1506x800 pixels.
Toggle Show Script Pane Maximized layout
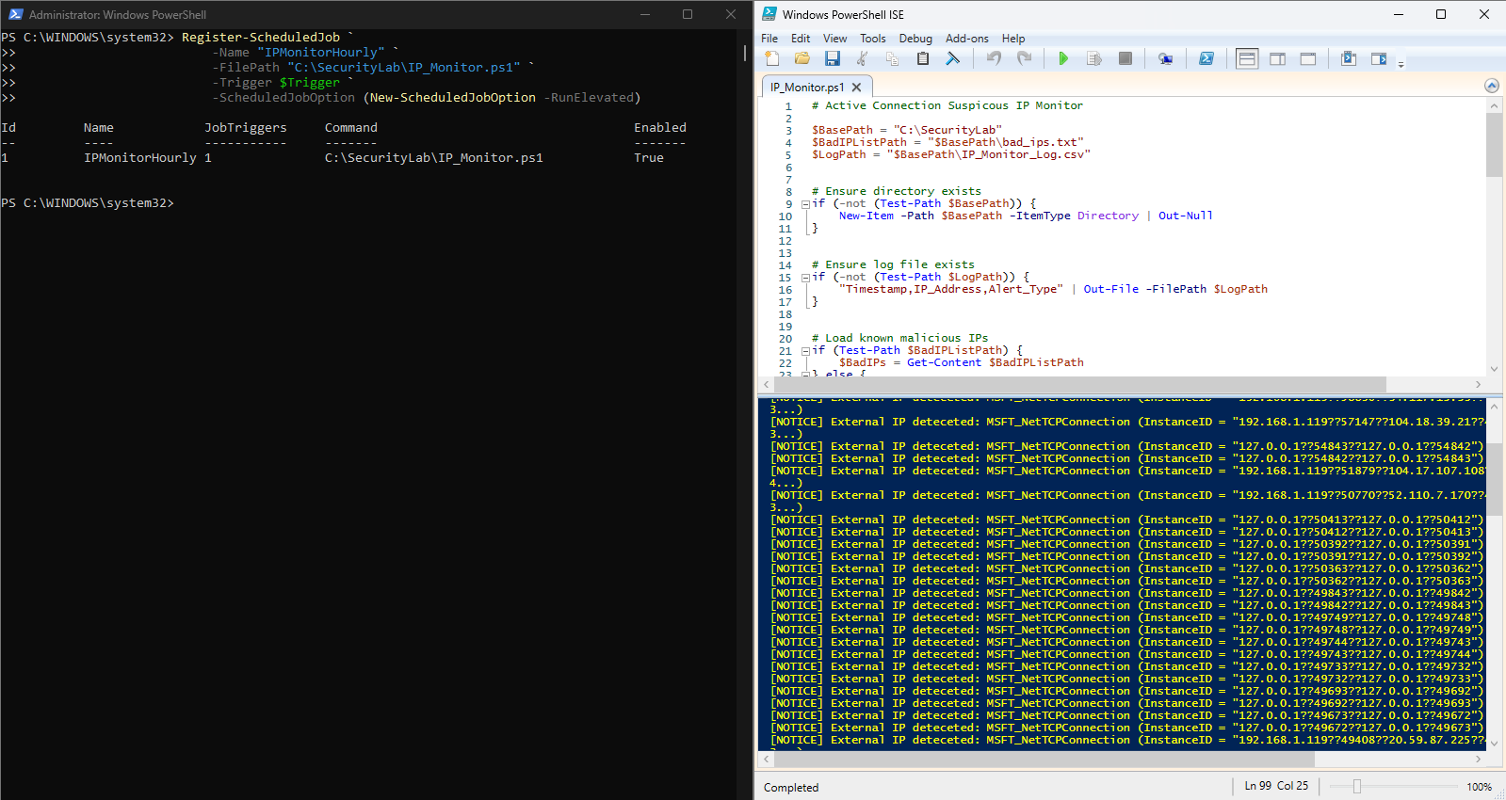pyautogui.click(x=1308, y=58)
